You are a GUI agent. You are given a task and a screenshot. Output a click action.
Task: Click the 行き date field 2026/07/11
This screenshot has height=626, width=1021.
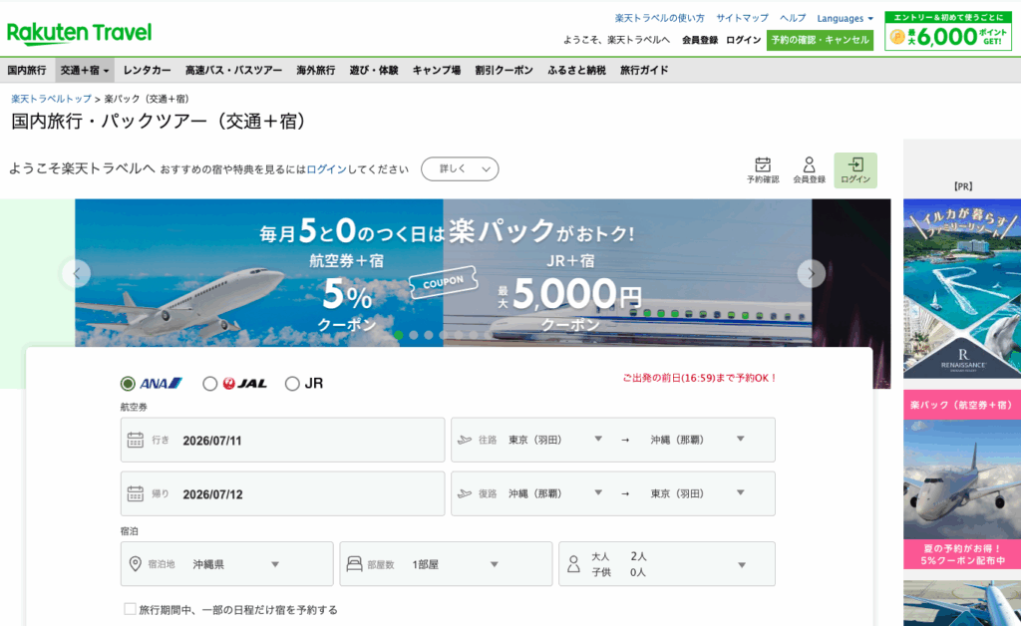(x=282, y=440)
